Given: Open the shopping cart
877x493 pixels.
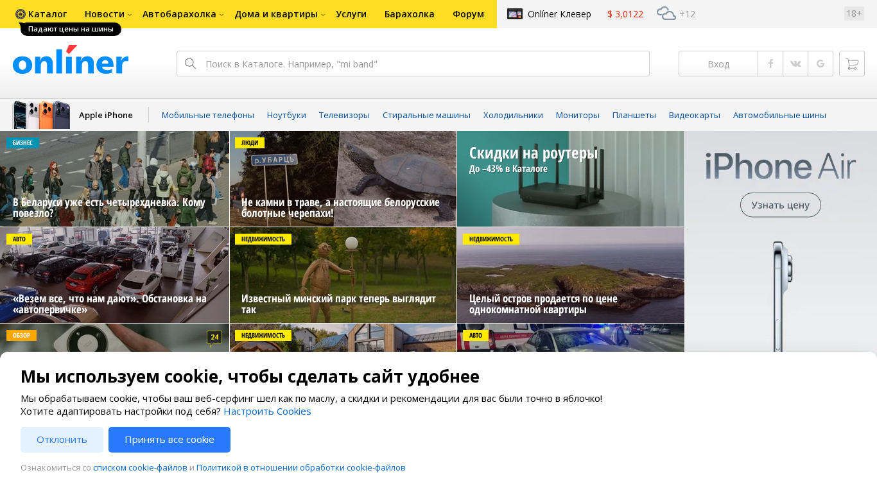Looking at the screenshot, I should 852,64.
